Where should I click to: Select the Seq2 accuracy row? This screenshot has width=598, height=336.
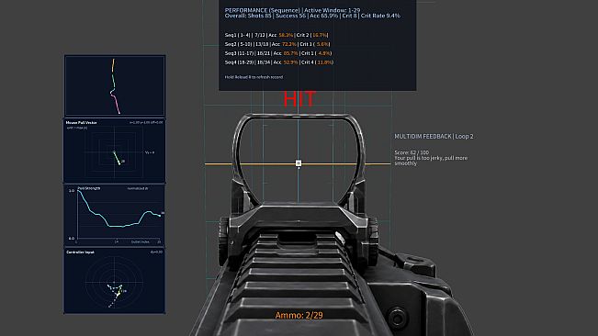coord(277,44)
